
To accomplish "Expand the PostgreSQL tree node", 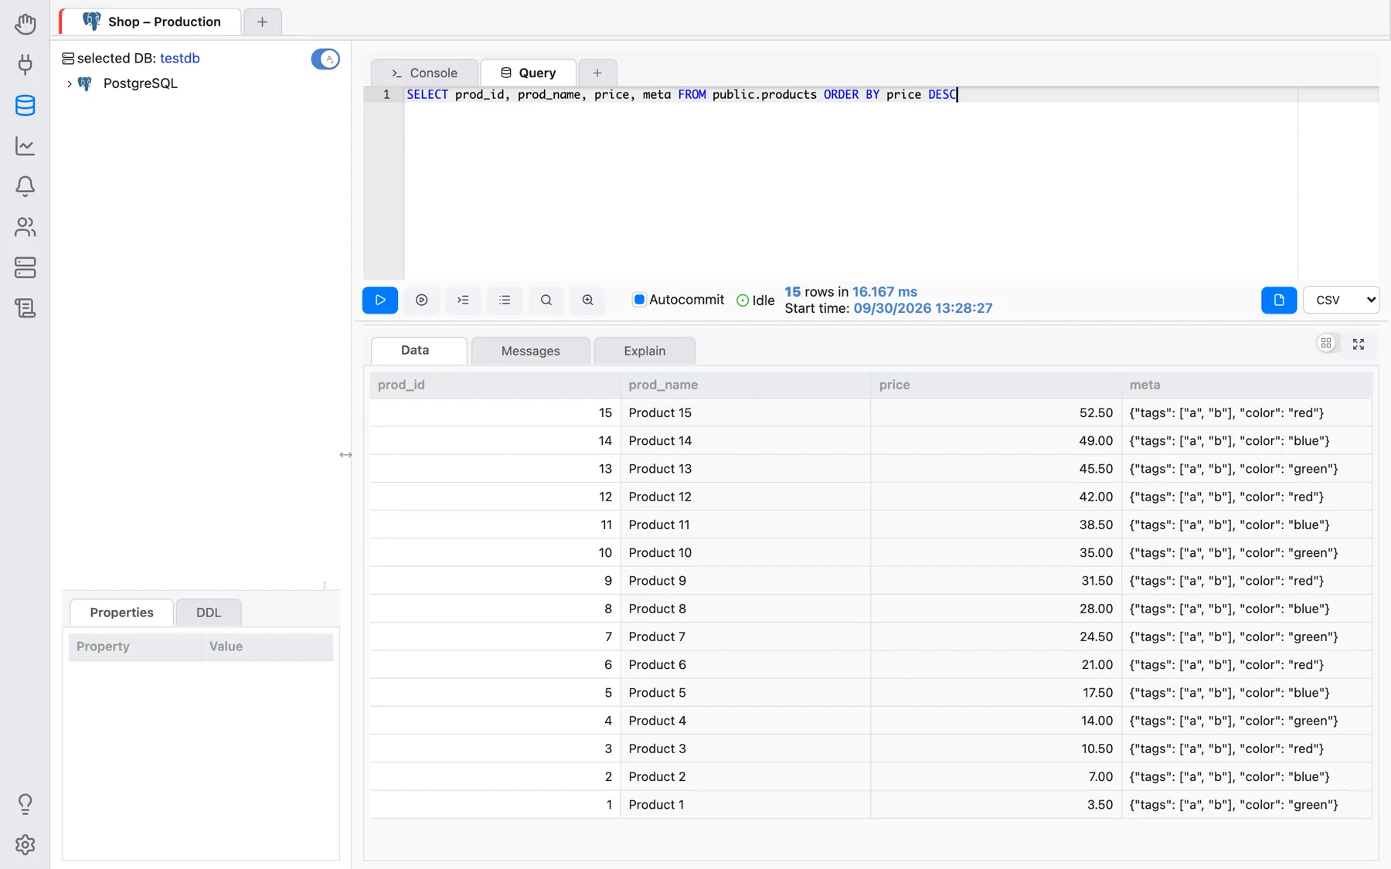I will point(69,83).
